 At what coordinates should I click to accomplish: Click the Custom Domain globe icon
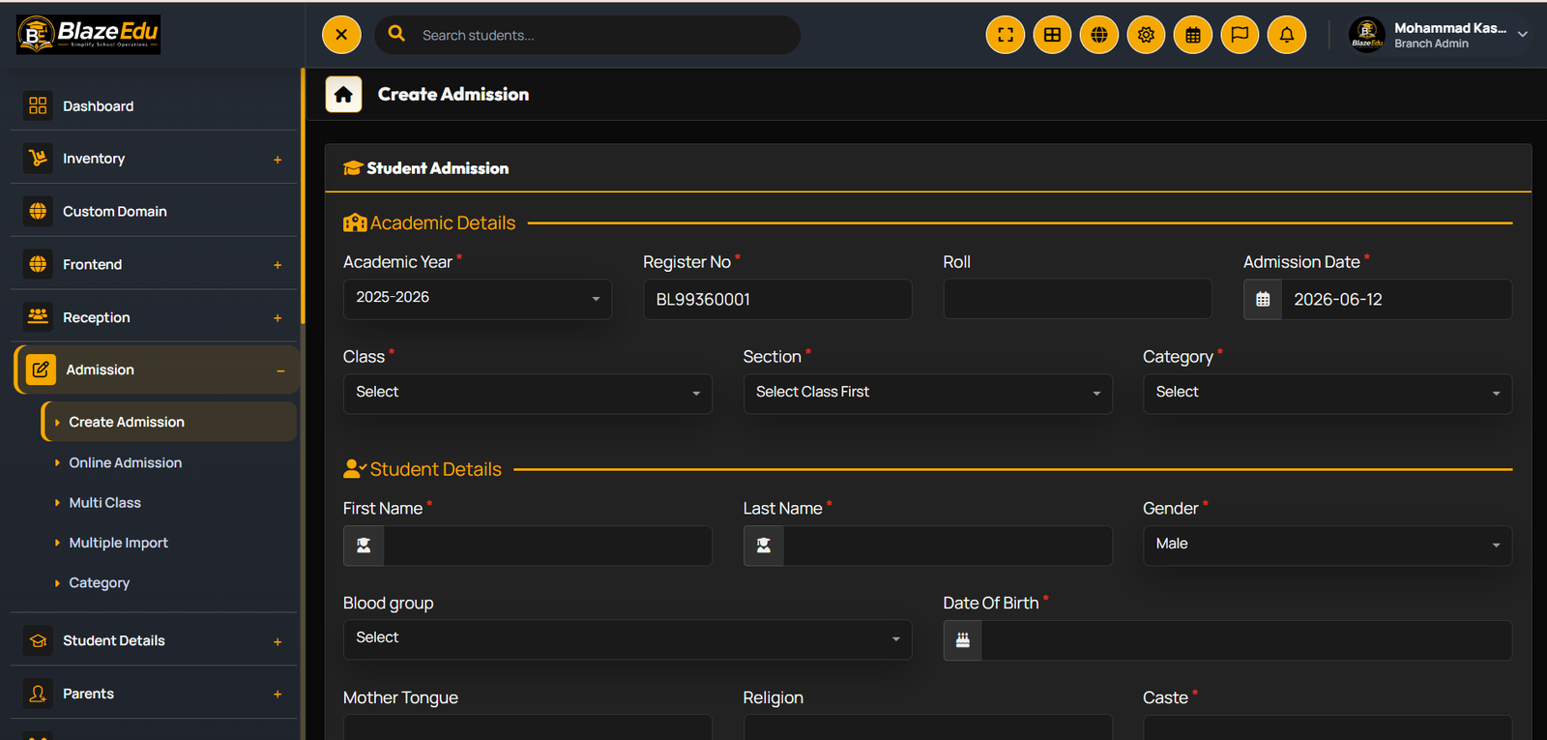pyautogui.click(x=38, y=211)
